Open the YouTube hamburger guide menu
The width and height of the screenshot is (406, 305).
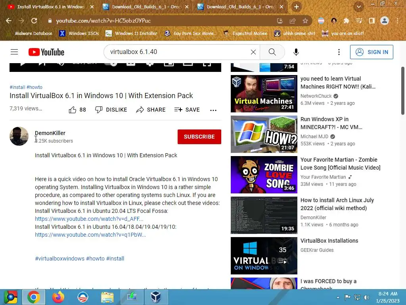14,52
